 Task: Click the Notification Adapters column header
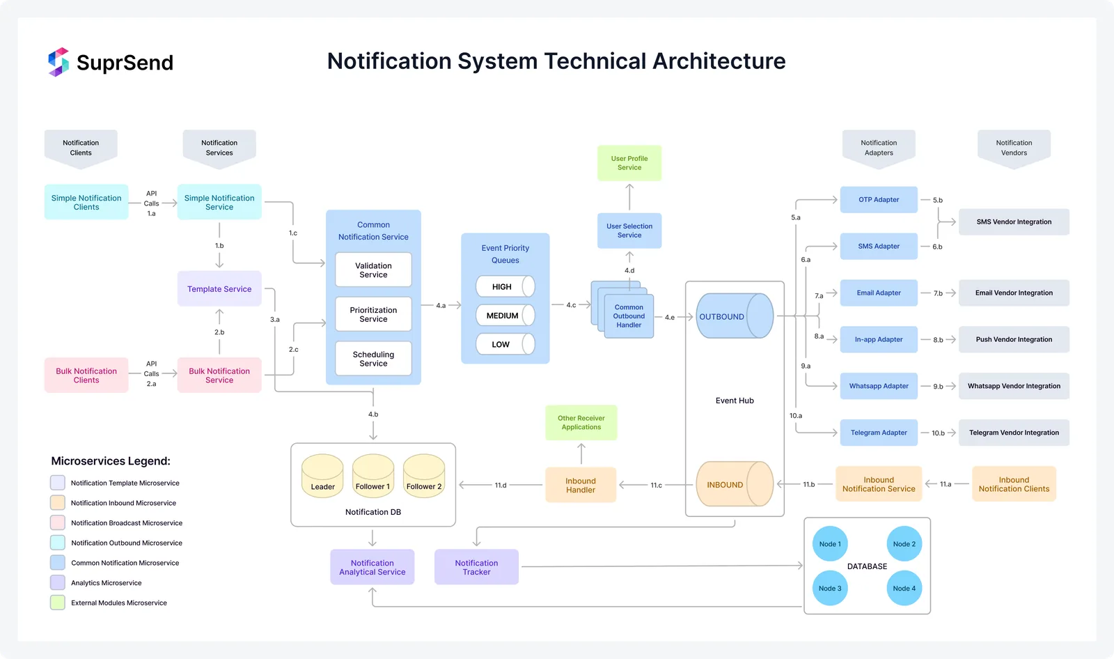coord(879,149)
